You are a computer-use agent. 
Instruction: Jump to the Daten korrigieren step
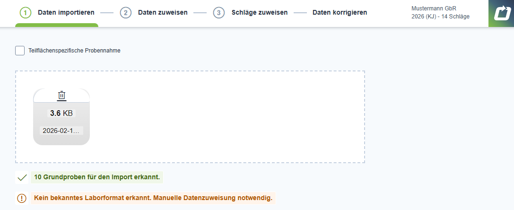point(340,12)
